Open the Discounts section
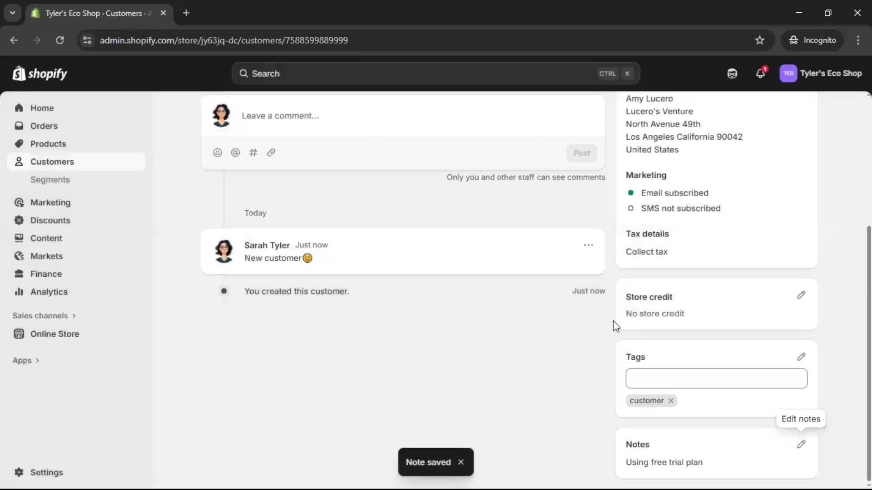Screen dimensions: 872x490 point(50,220)
